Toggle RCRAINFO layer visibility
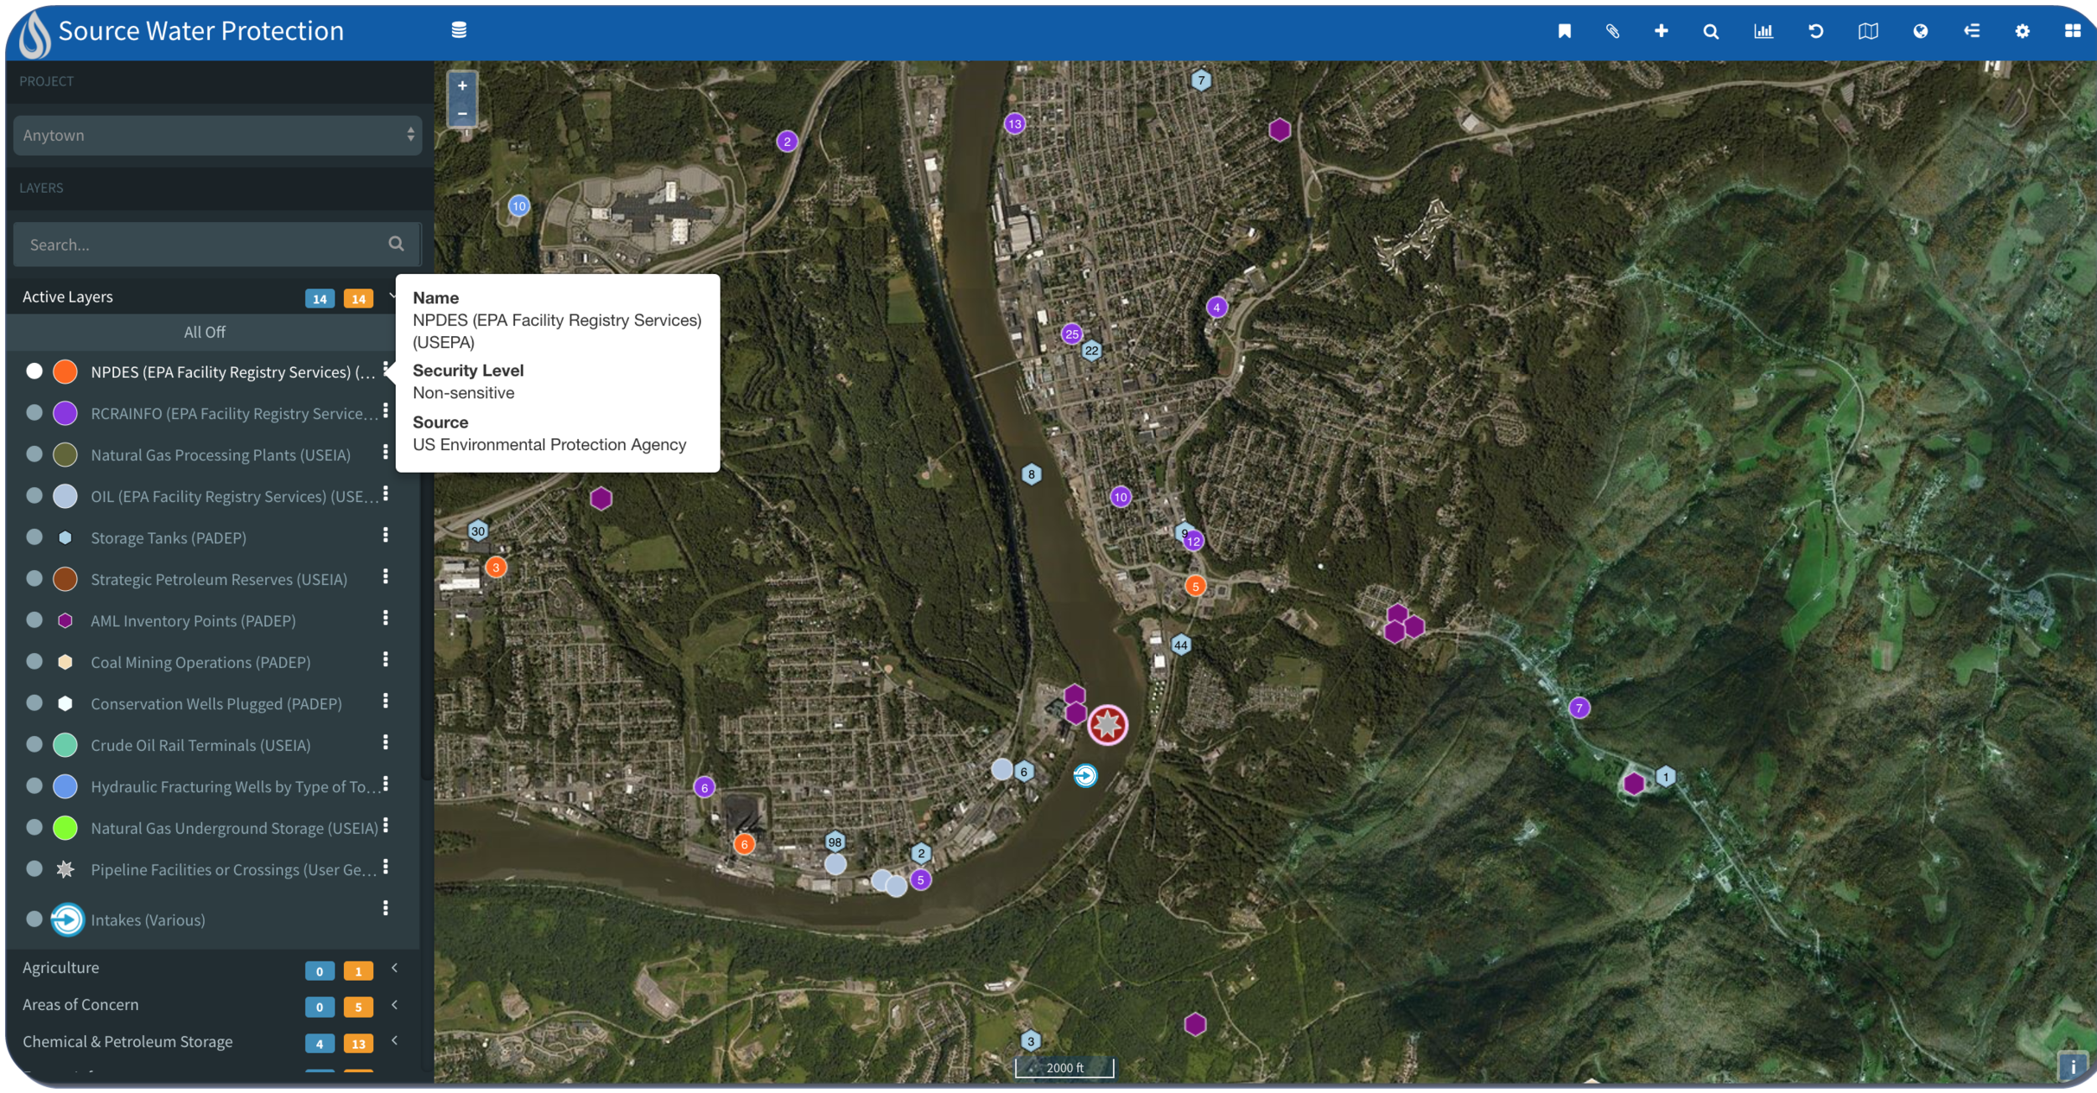The width and height of the screenshot is (2097, 1093). coord(34,412)
